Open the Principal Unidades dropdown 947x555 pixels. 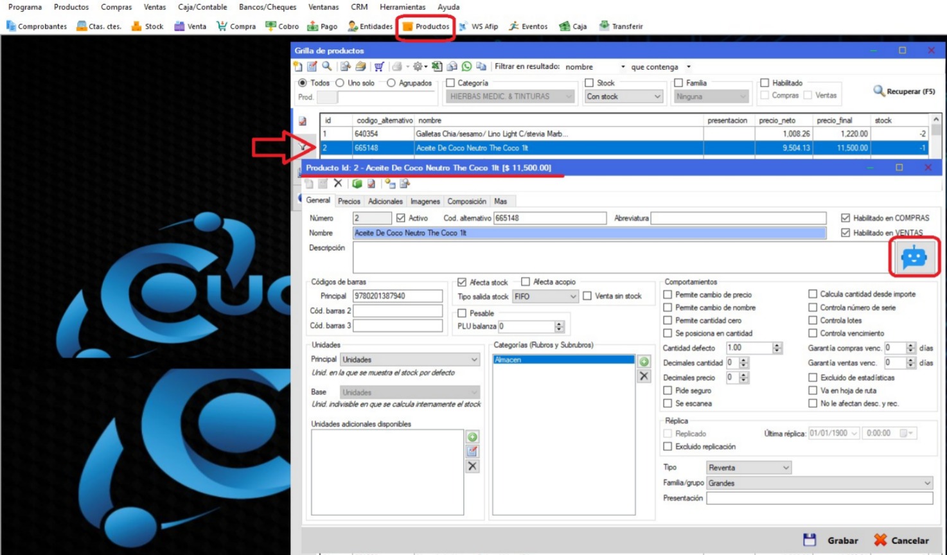(x=410, y=360)
